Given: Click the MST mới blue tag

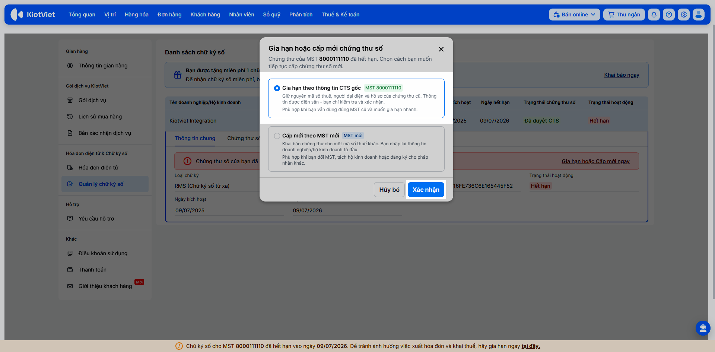Looking at the screenshot, I should tap(353, 136).
